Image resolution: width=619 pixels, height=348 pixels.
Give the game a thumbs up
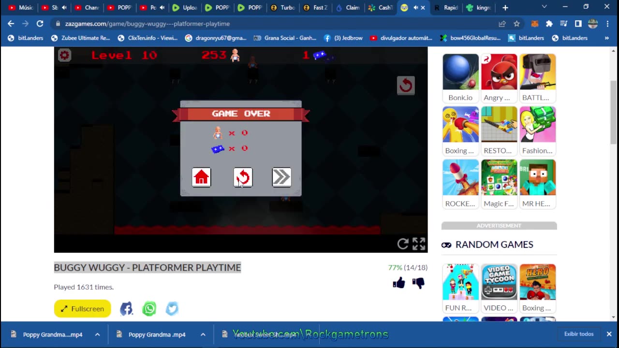pos(399,283)
